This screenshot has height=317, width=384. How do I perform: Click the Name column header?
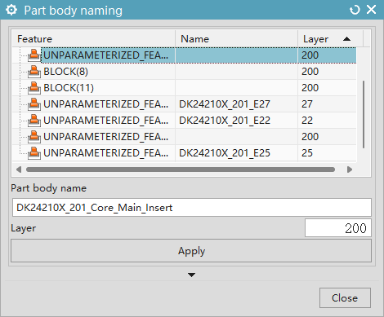pyautogui.click(x=236, y=39)
